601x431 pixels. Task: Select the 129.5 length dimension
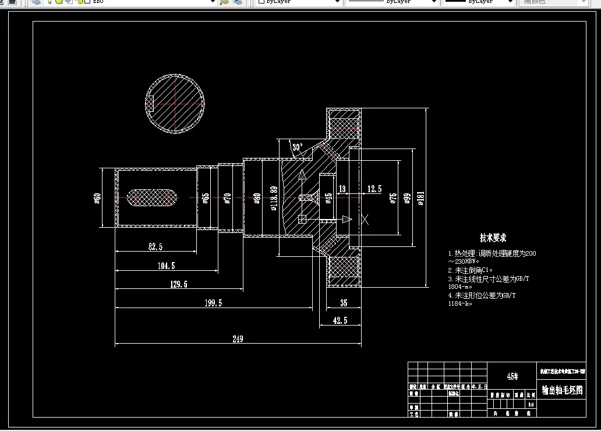coord(179,284)
